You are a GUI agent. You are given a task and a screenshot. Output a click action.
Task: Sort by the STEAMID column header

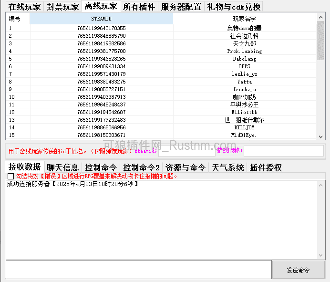101,19
